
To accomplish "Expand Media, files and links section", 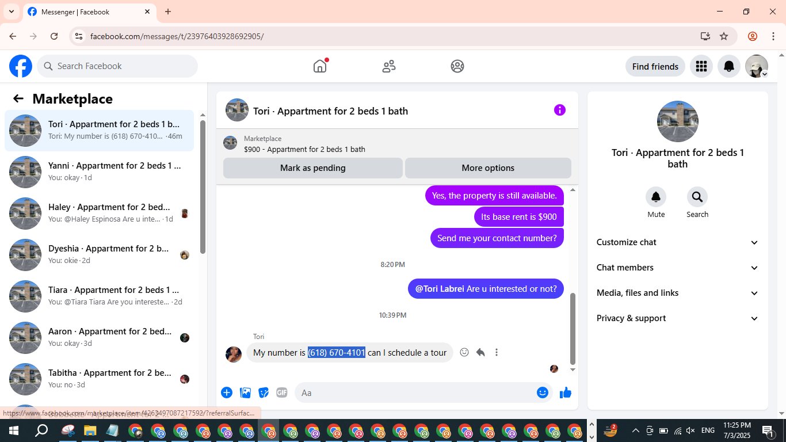I will 678,293.
